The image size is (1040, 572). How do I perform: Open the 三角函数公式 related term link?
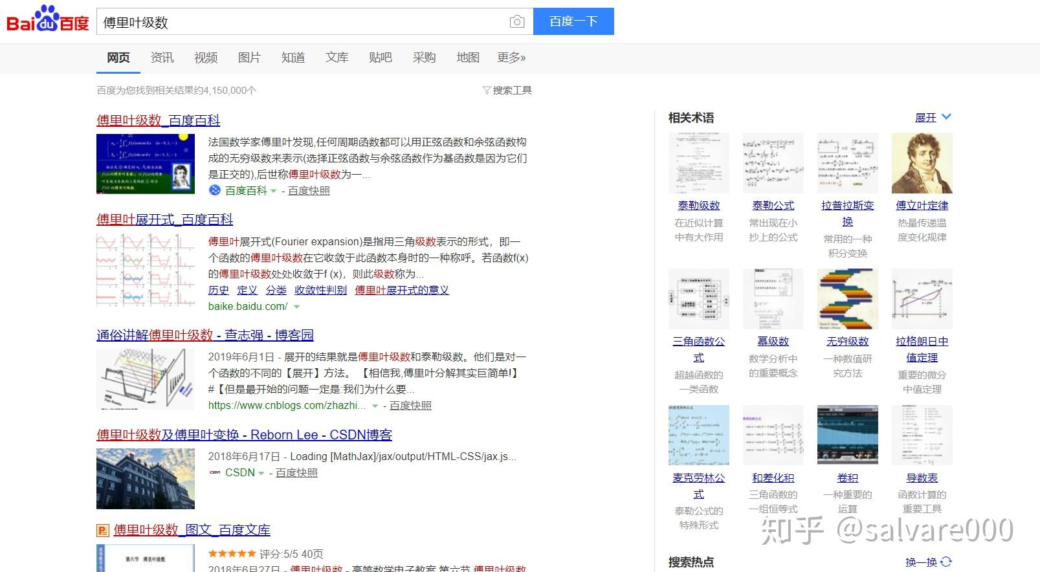coord(699,349)
